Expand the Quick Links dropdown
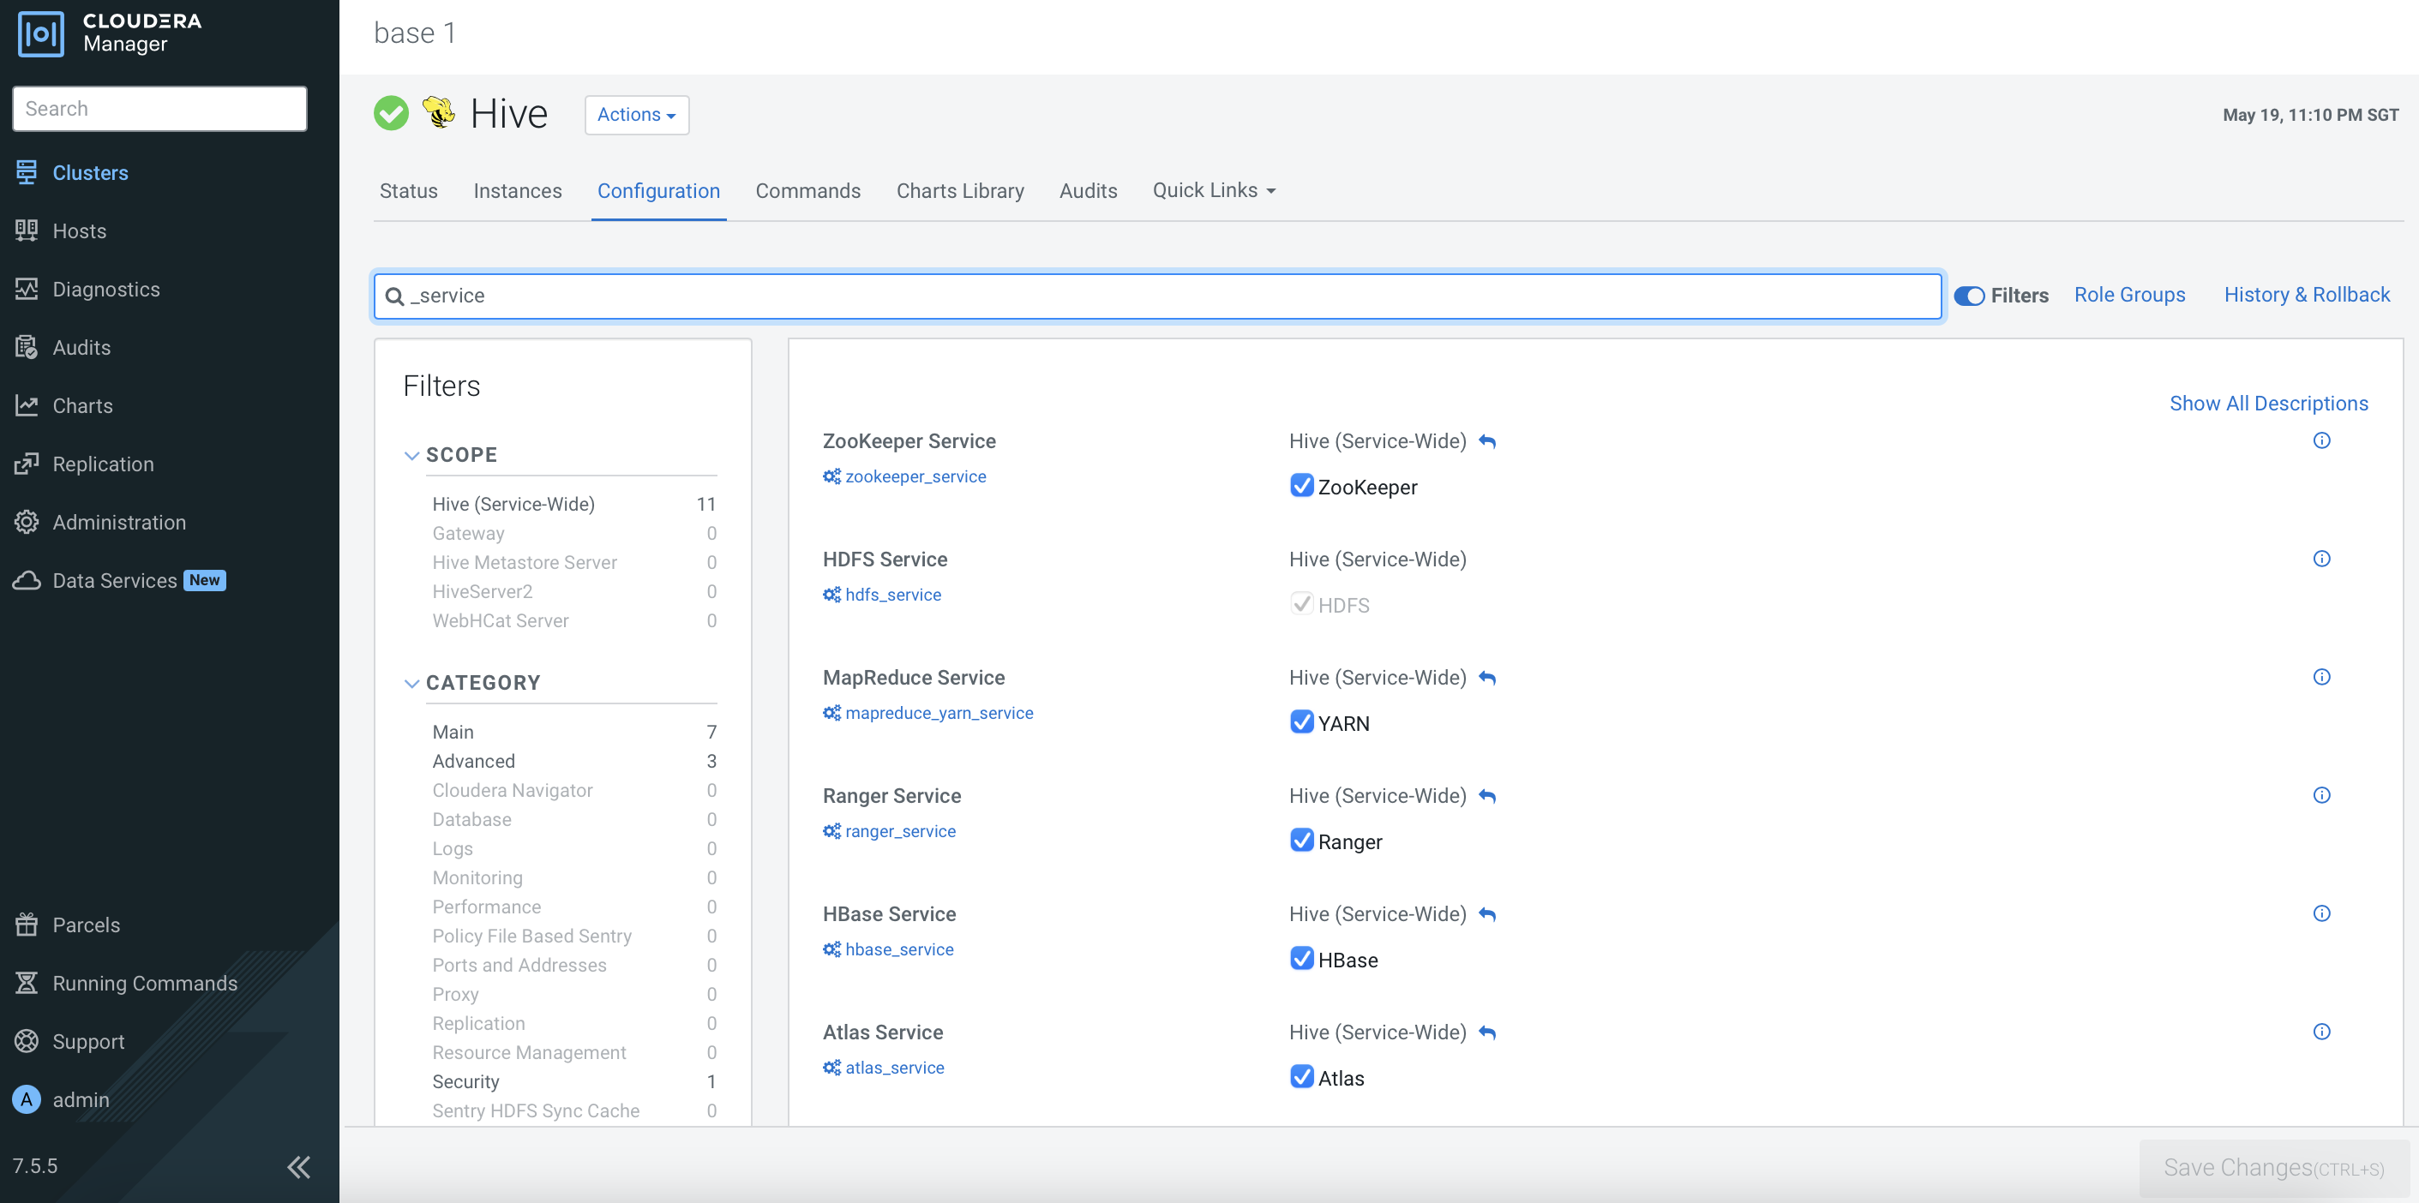 click(x=1213, y=190)
